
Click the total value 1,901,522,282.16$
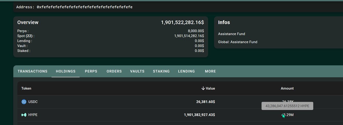click(x=182, y=22)
